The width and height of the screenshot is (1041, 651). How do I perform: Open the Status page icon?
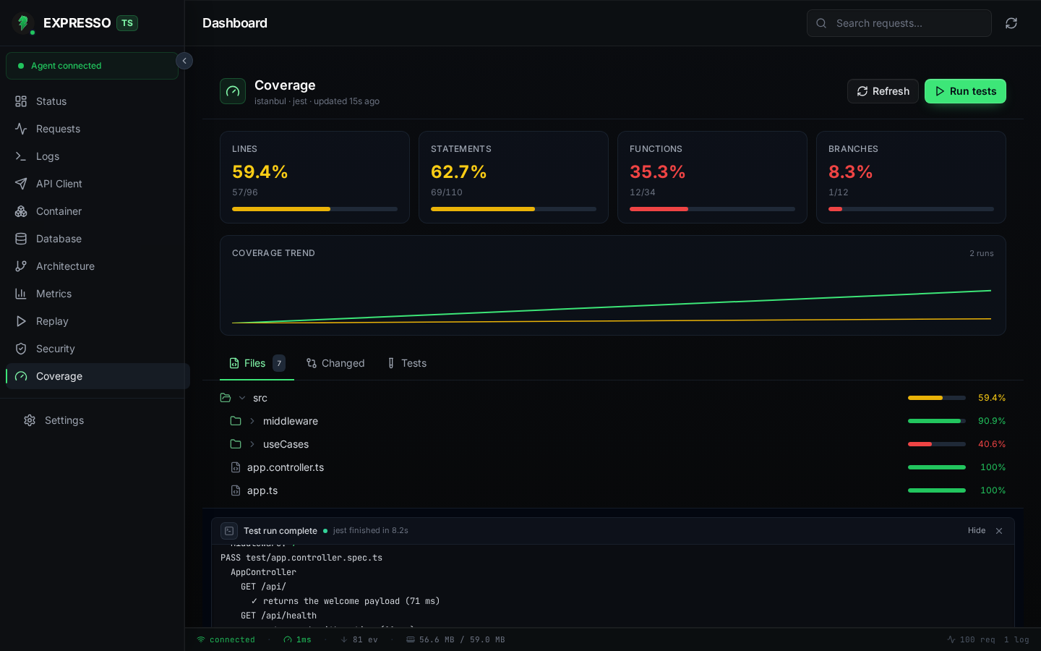[21, 101]
